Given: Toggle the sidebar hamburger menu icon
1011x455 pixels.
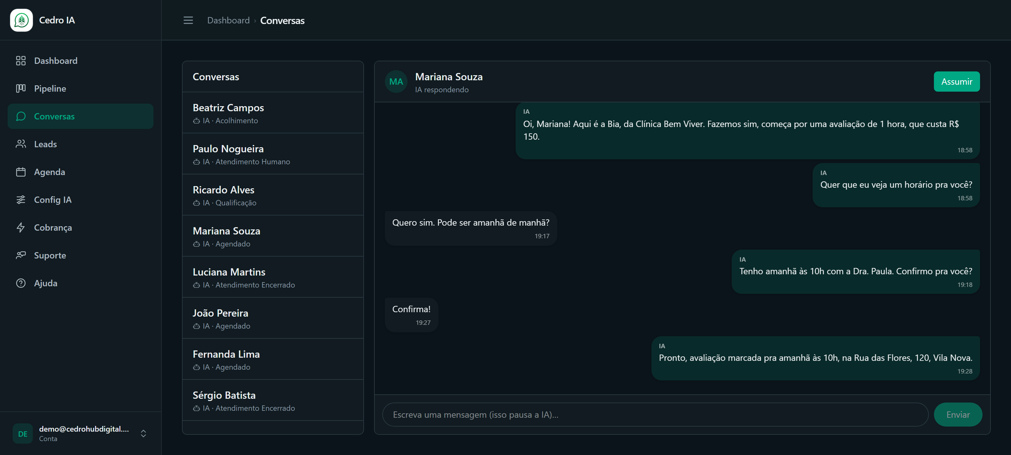Looking at the screenshot, I should coord(188,21).
